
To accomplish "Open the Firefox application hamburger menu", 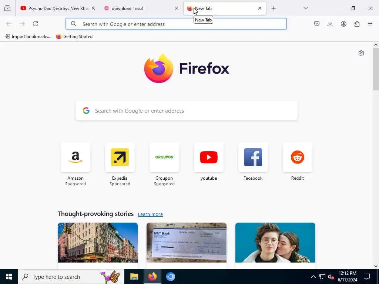I will (x=370, y=24).
